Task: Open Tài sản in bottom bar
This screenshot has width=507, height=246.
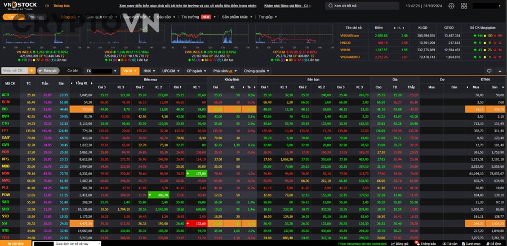Action: pyautogui.click(x=450, y=243)
